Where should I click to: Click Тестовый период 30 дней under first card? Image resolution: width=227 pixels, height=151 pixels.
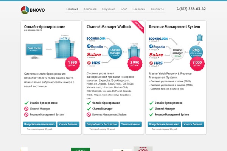click(x=40, y=129)
